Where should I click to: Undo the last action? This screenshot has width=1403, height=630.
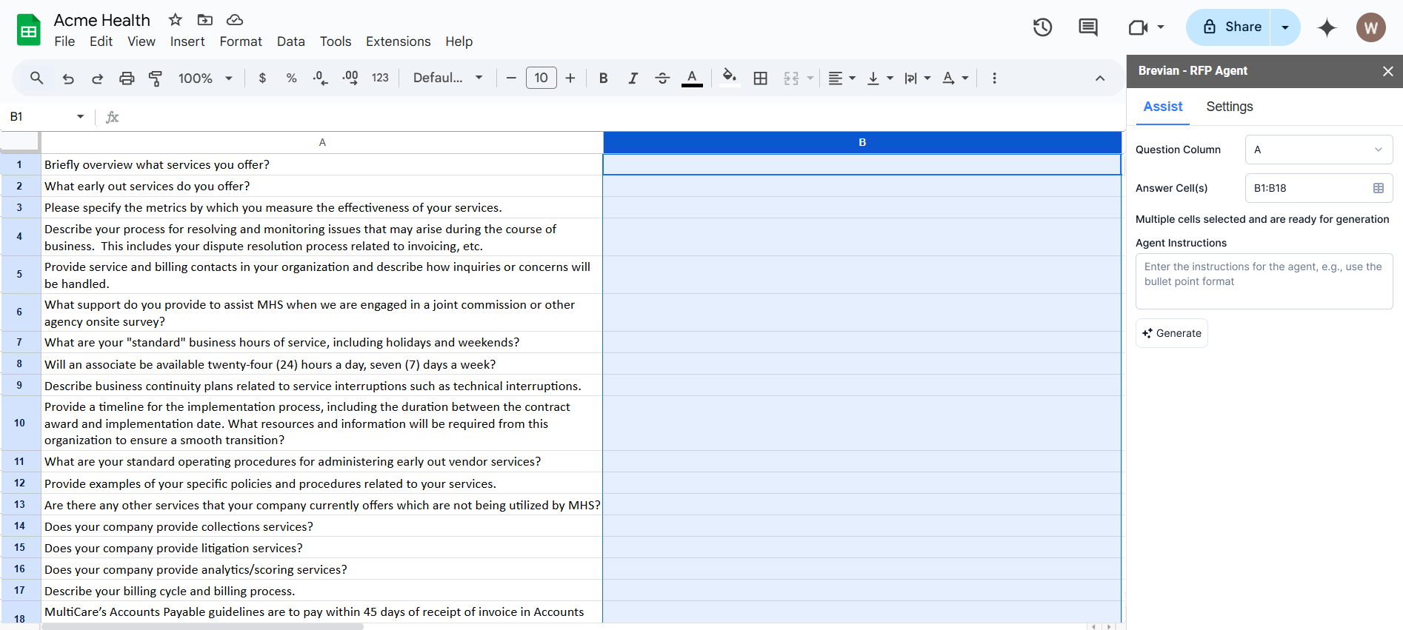point(68,78)
